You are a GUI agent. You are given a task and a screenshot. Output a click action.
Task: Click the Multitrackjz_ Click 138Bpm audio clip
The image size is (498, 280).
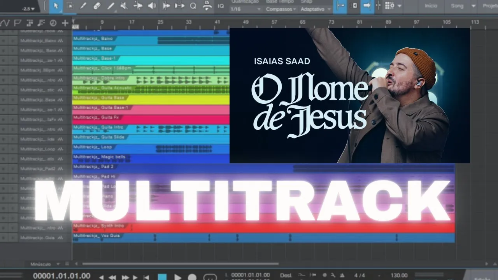pos(151,70)
